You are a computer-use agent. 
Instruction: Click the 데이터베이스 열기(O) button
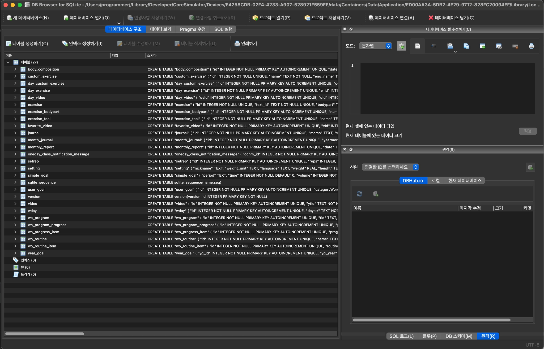point(87,18)
